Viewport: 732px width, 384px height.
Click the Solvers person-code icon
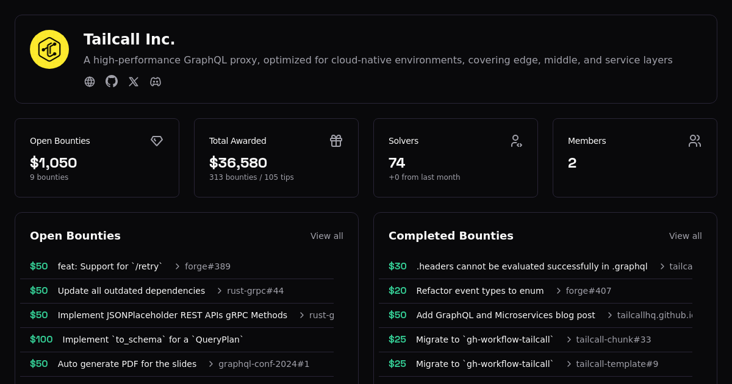tap(515, 141)
